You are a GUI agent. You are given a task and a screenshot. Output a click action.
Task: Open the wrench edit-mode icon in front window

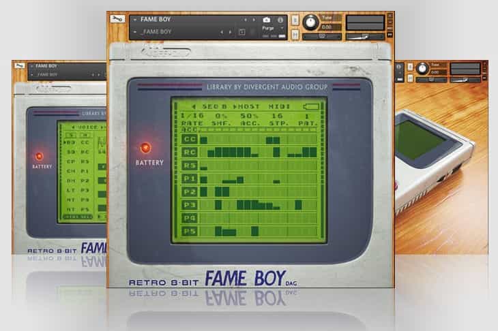click(117, 19)
